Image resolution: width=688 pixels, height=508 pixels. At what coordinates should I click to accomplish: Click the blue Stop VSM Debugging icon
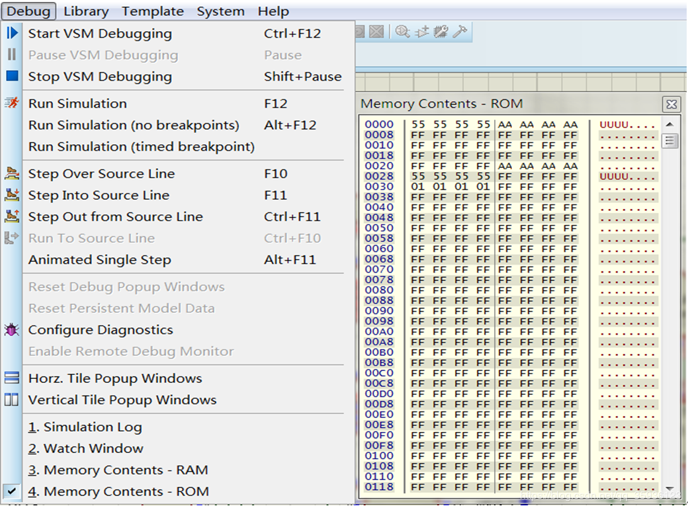(x=12, y=76)
